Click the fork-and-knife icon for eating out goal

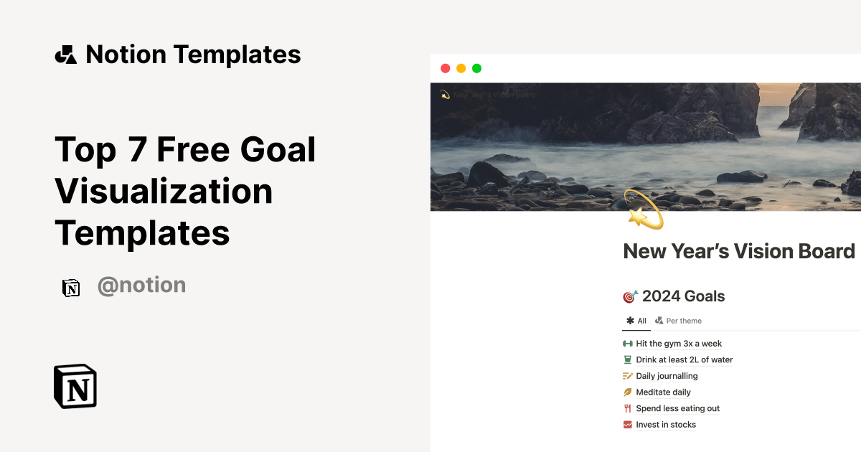[x=626, y=408]
